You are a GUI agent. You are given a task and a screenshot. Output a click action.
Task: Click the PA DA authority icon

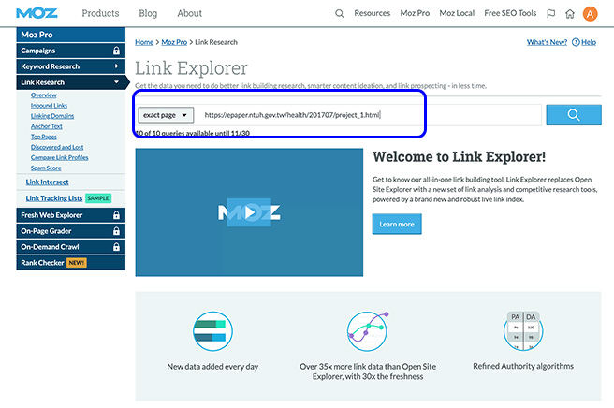click(523, 330)
